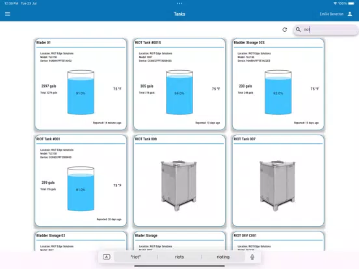This screenshot has width=359, height=269.
Task: Click the 2997 gals reading
Action: tap(49, 86)
